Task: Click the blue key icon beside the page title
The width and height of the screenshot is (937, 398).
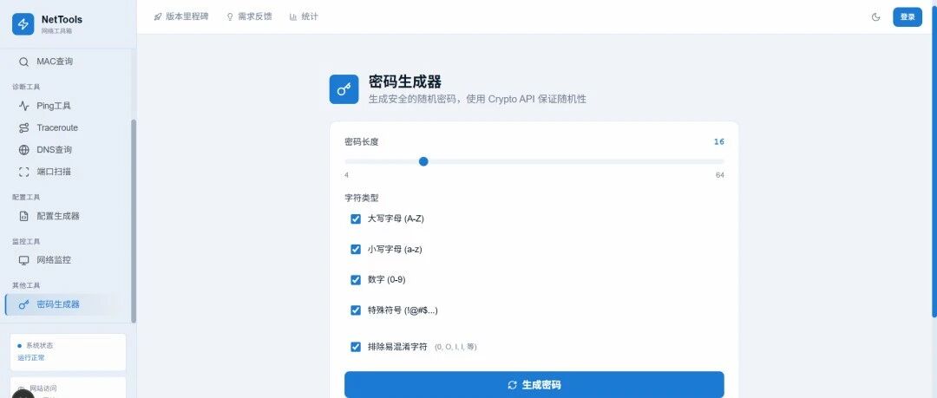Action: tap(344, 89)
